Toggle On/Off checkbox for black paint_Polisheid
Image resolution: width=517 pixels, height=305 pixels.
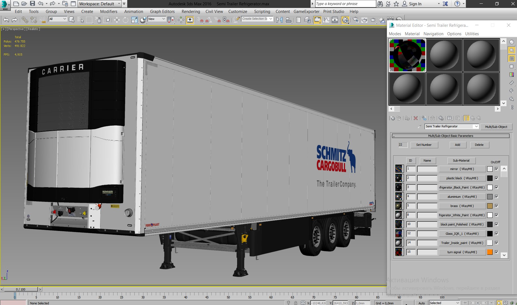[496, 224]
